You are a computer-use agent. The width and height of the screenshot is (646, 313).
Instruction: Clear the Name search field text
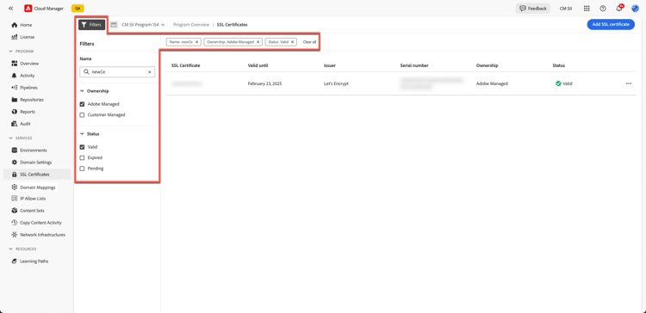tap(150, 72)
